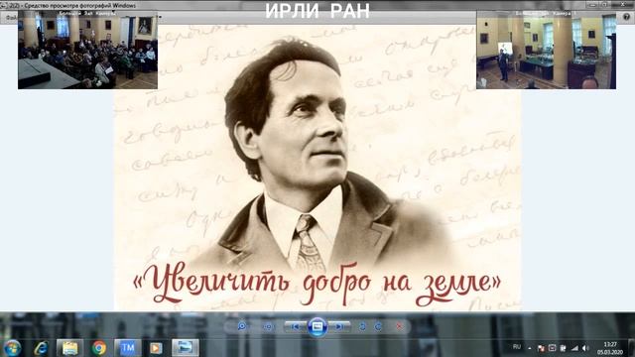Go to the next photo

pos(339,326)
